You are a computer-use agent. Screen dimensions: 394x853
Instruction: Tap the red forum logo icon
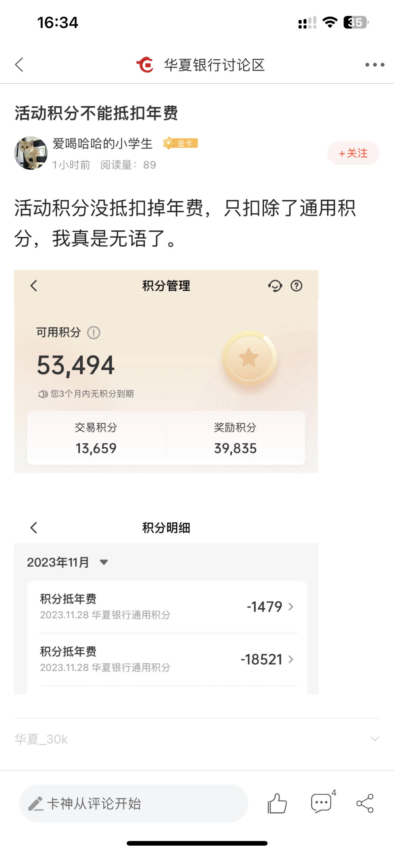[145, 64]
